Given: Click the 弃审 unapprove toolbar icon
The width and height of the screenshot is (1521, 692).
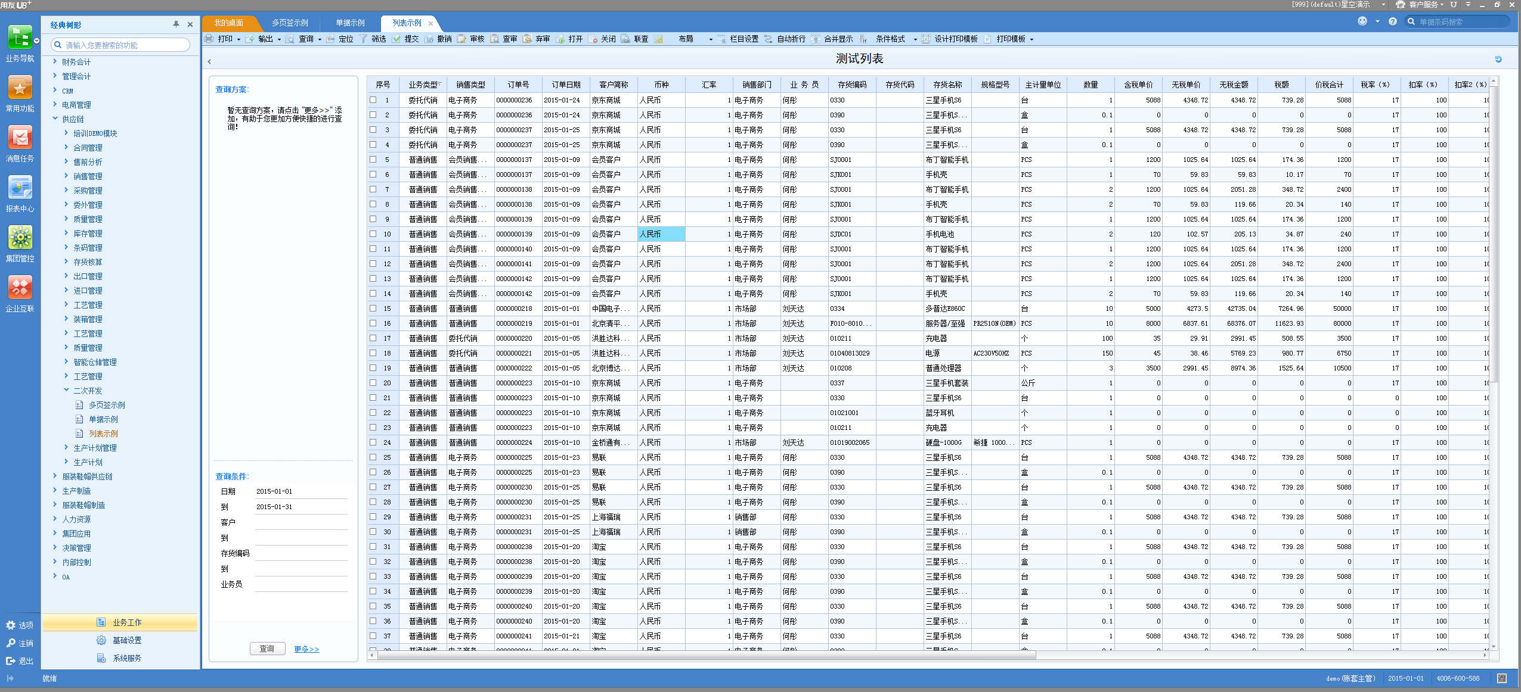Looking at the screenshot, I should (x=527, y=39).
